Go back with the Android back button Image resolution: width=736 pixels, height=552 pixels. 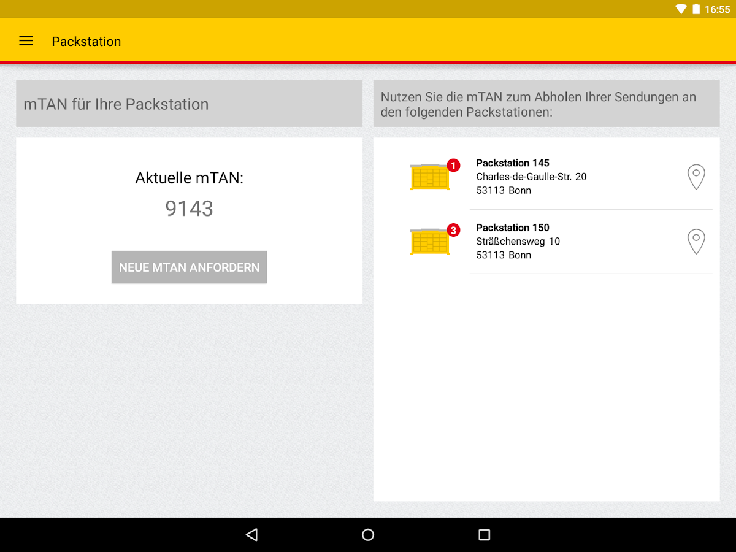pyautogui.click(x=251, y=535)
